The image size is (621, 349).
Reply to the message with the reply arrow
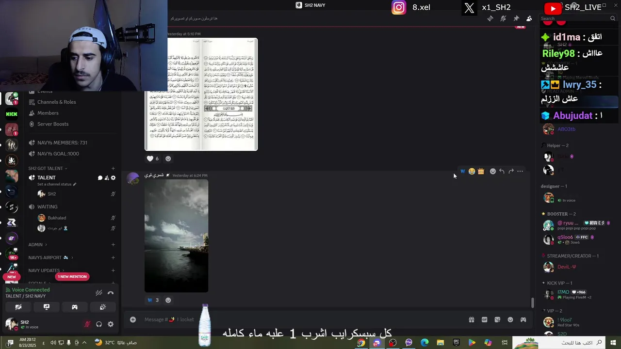pos(502,171)
